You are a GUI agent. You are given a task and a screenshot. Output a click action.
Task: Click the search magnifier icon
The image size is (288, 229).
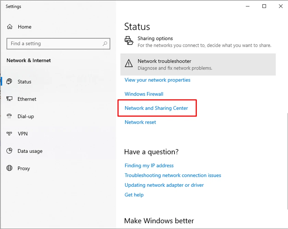click(105, 44)
